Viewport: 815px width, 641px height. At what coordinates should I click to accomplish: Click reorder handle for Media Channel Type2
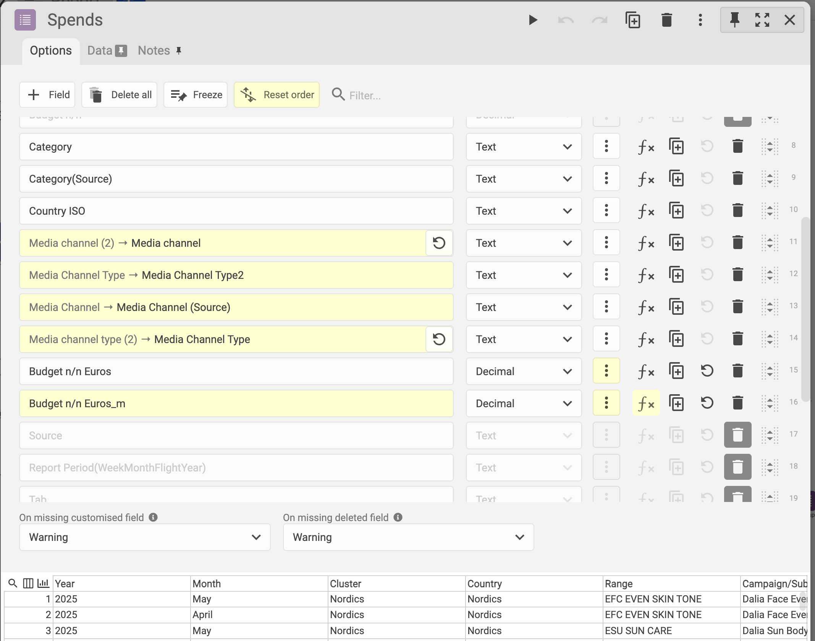[x=770, y=275]
